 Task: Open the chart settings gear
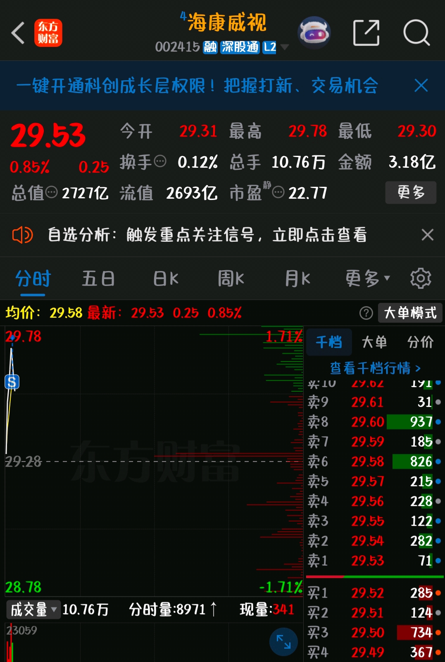click(421, 279)
